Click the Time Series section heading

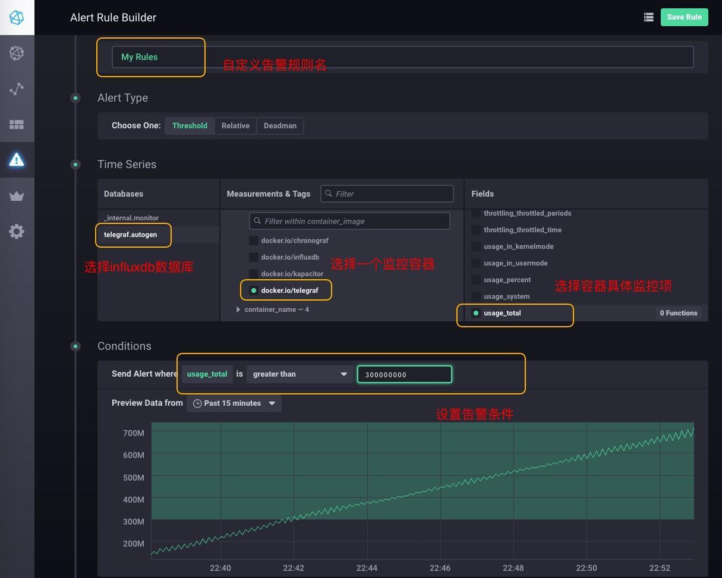pos(127,165)
